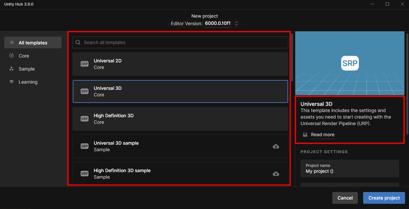This screenshot has width=409, height=209.
Task: Click the SRP icon on High Definition 3D sample row
Action: point(85,174)
